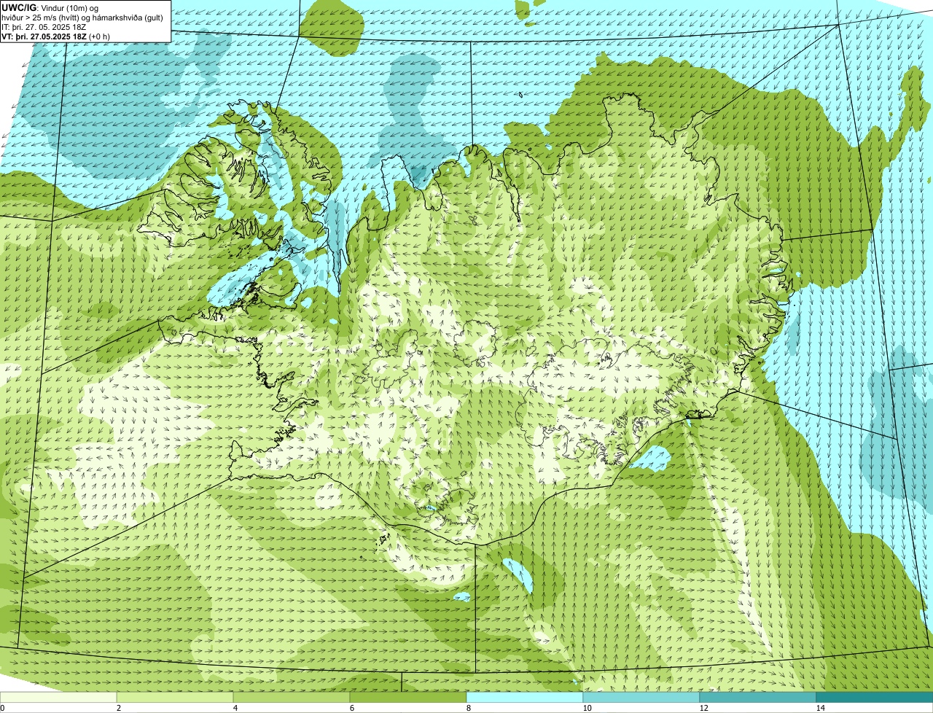
Task: Click the light green 2–4 m/s legend swatch
Action: point(175,697)
